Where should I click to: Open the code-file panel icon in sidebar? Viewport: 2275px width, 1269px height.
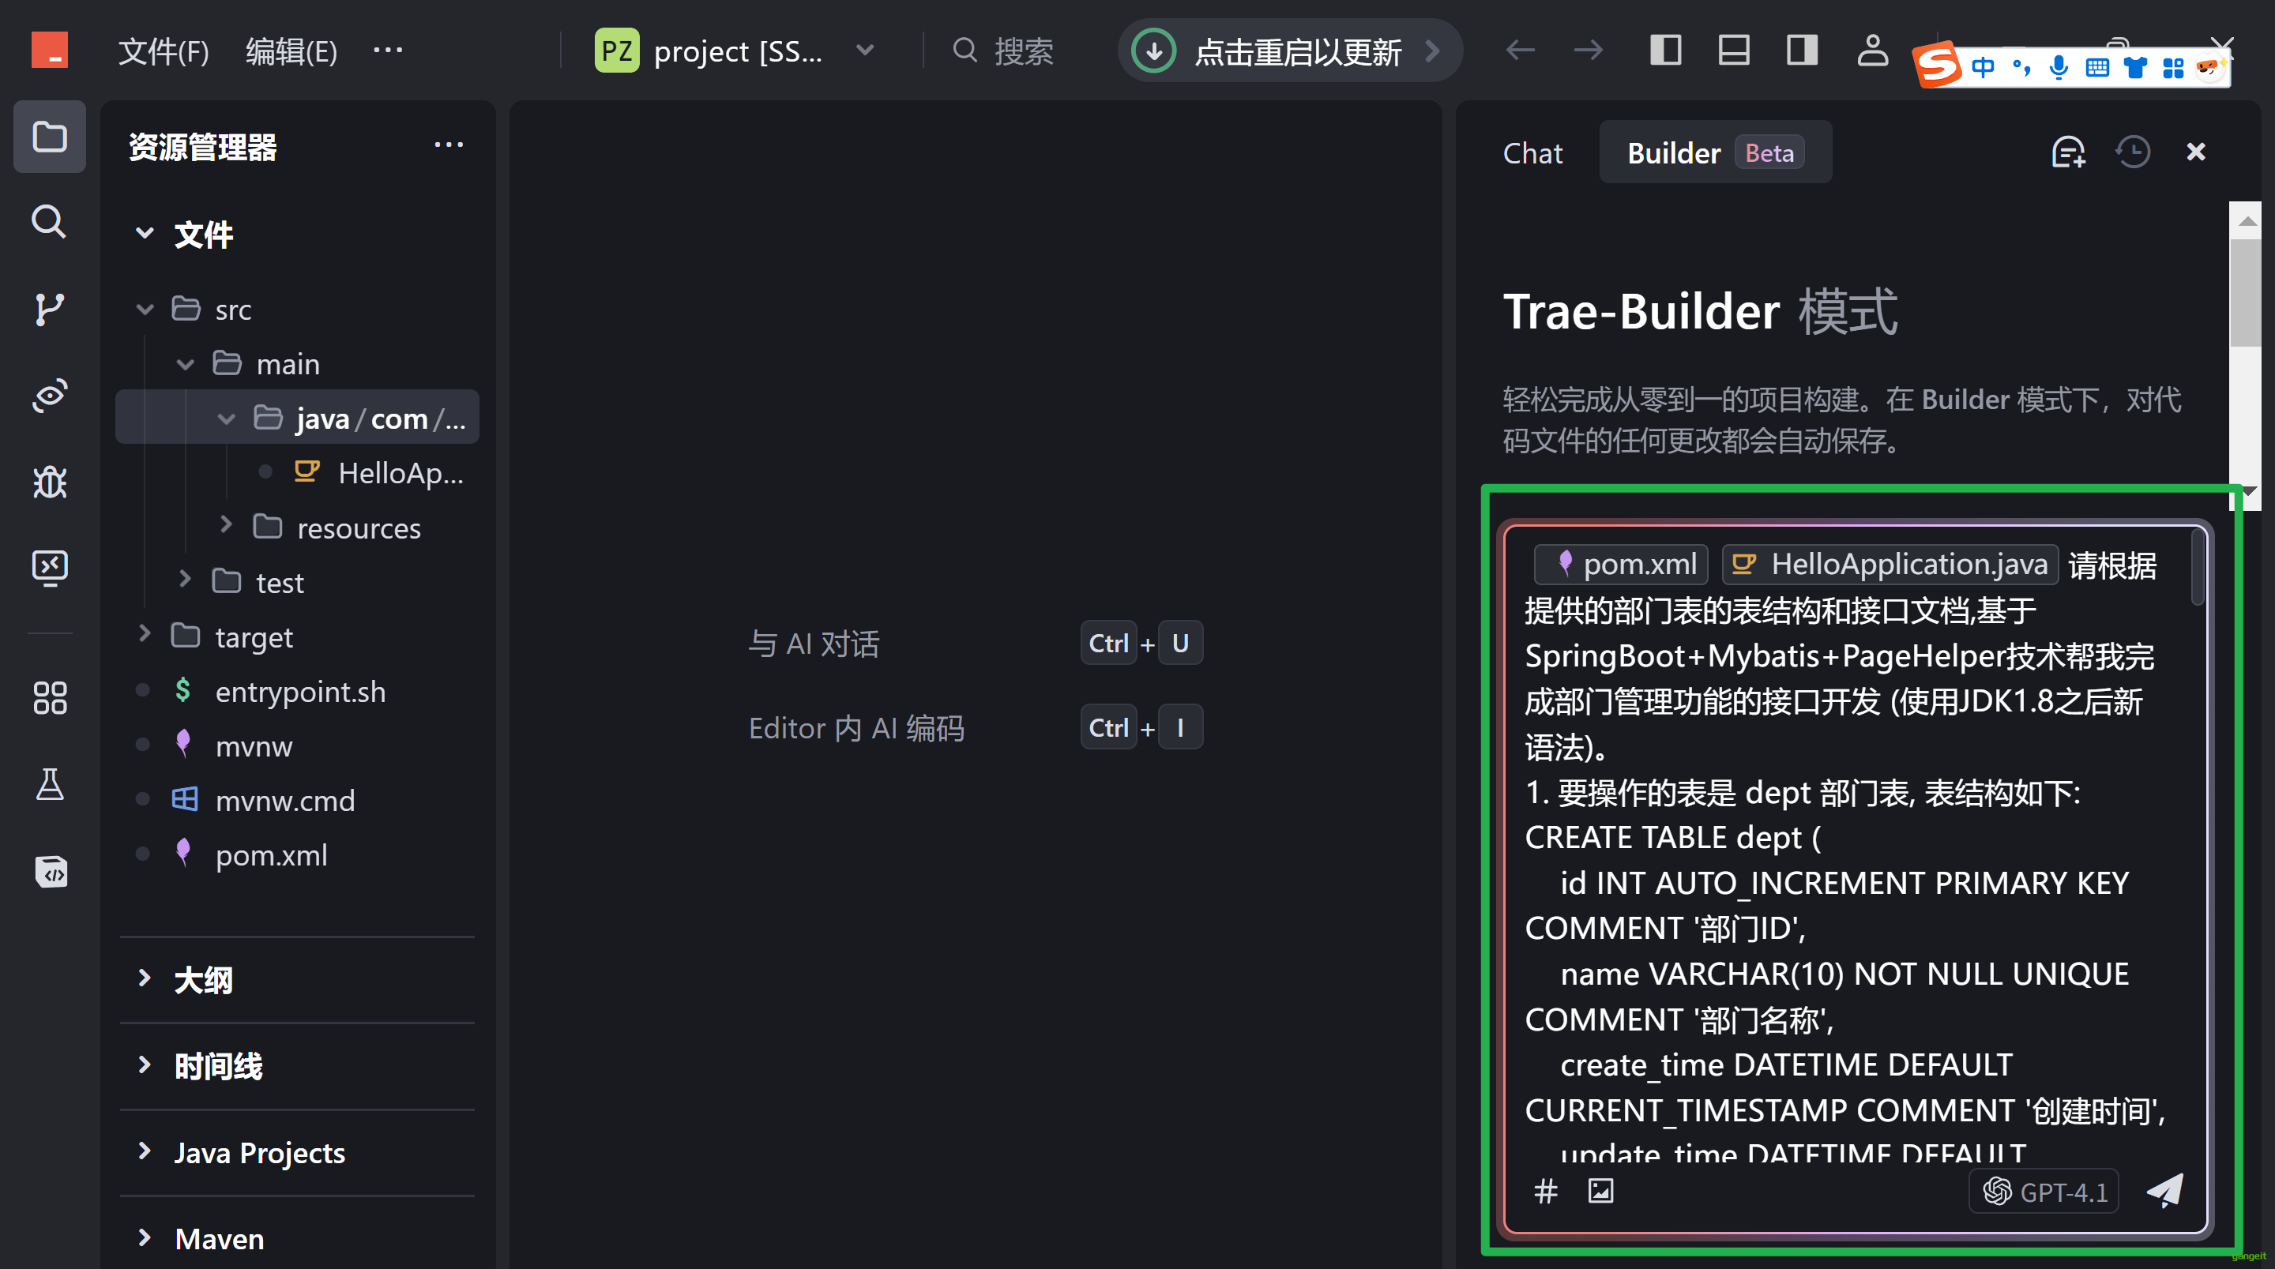50,871
